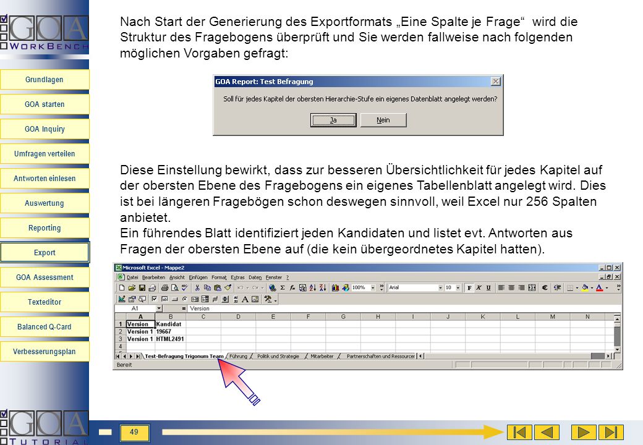643x445 pixels.
Task: Click the New workbook icon in Excel
Action: 122,287
